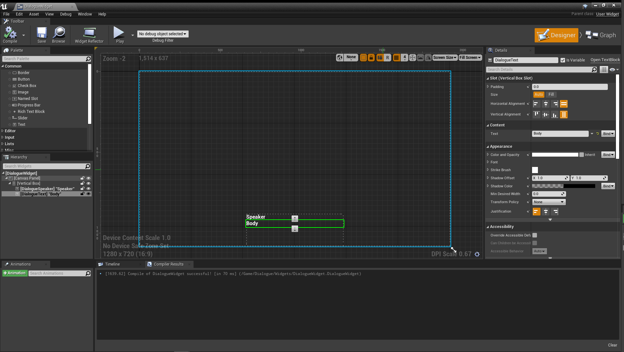Click the Save toolbar icon
Viewport: 624px width, 352px height.
(x=42, y=35)
